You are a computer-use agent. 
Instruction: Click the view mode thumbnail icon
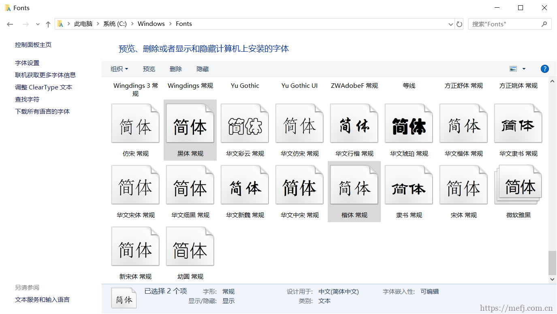513,69
